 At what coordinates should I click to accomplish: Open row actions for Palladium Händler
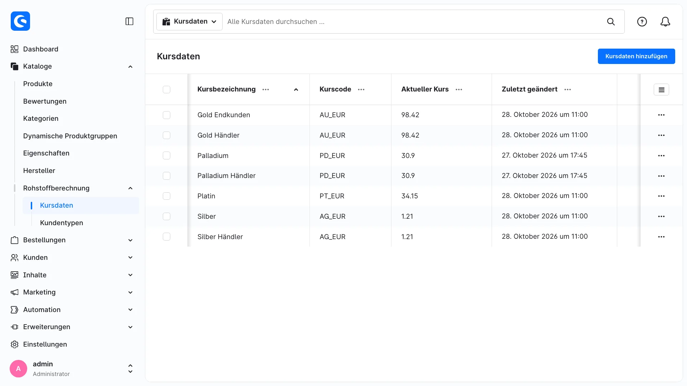pyautogui.click(x=661, y=176)
